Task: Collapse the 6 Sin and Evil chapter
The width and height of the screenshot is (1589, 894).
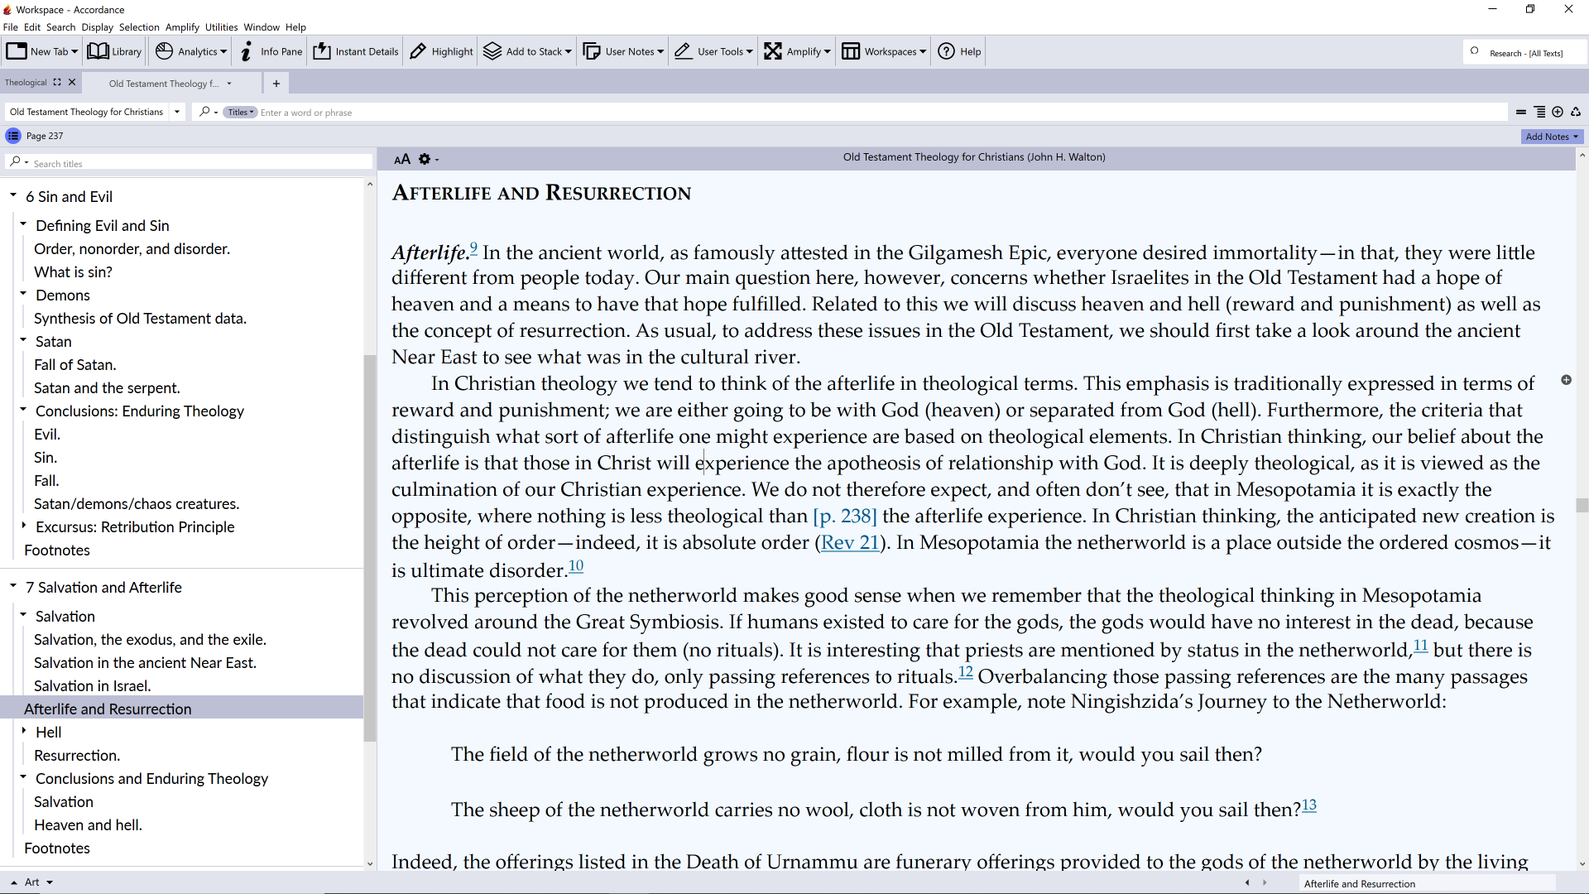Action: point(13,195)
